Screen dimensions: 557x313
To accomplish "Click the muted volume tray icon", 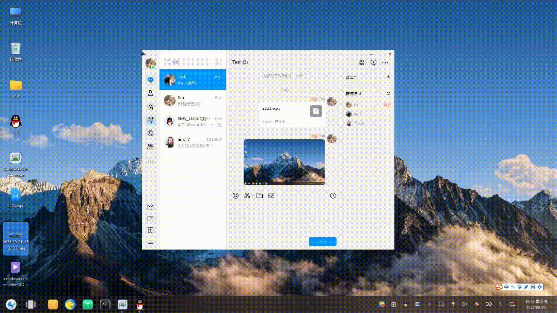I will tap(464, 304).
